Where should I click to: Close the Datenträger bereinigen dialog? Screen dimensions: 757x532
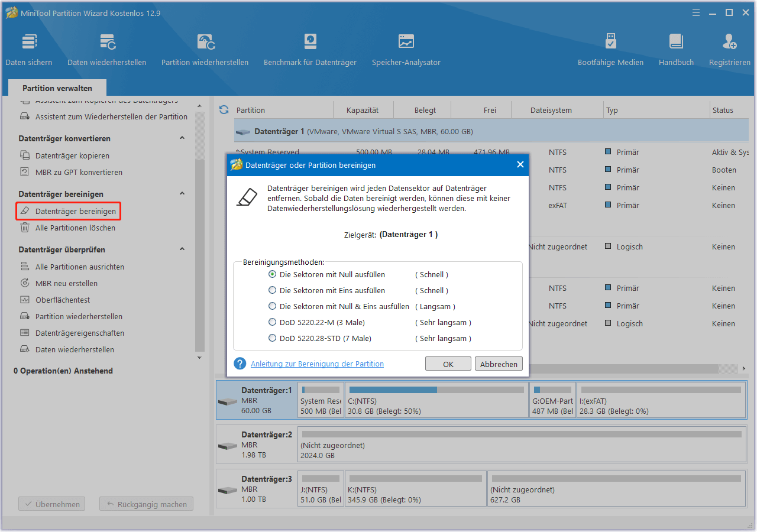[520, 165]
